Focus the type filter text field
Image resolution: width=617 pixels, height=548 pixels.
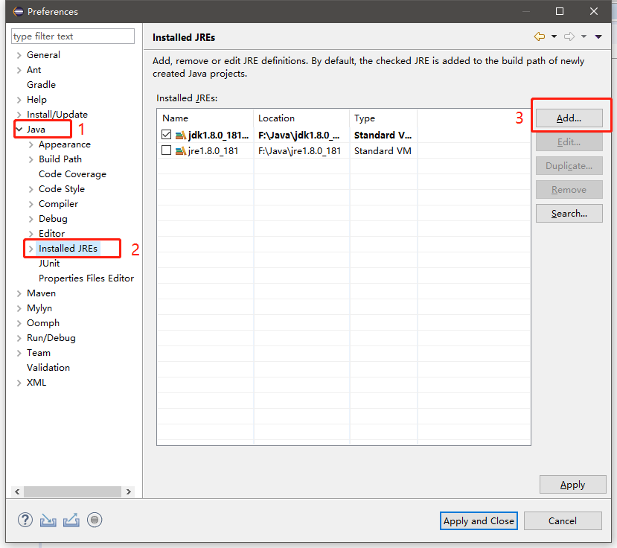[73, 36]
